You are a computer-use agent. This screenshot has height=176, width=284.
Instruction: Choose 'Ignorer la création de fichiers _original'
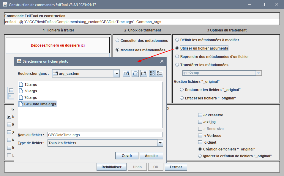200,156
